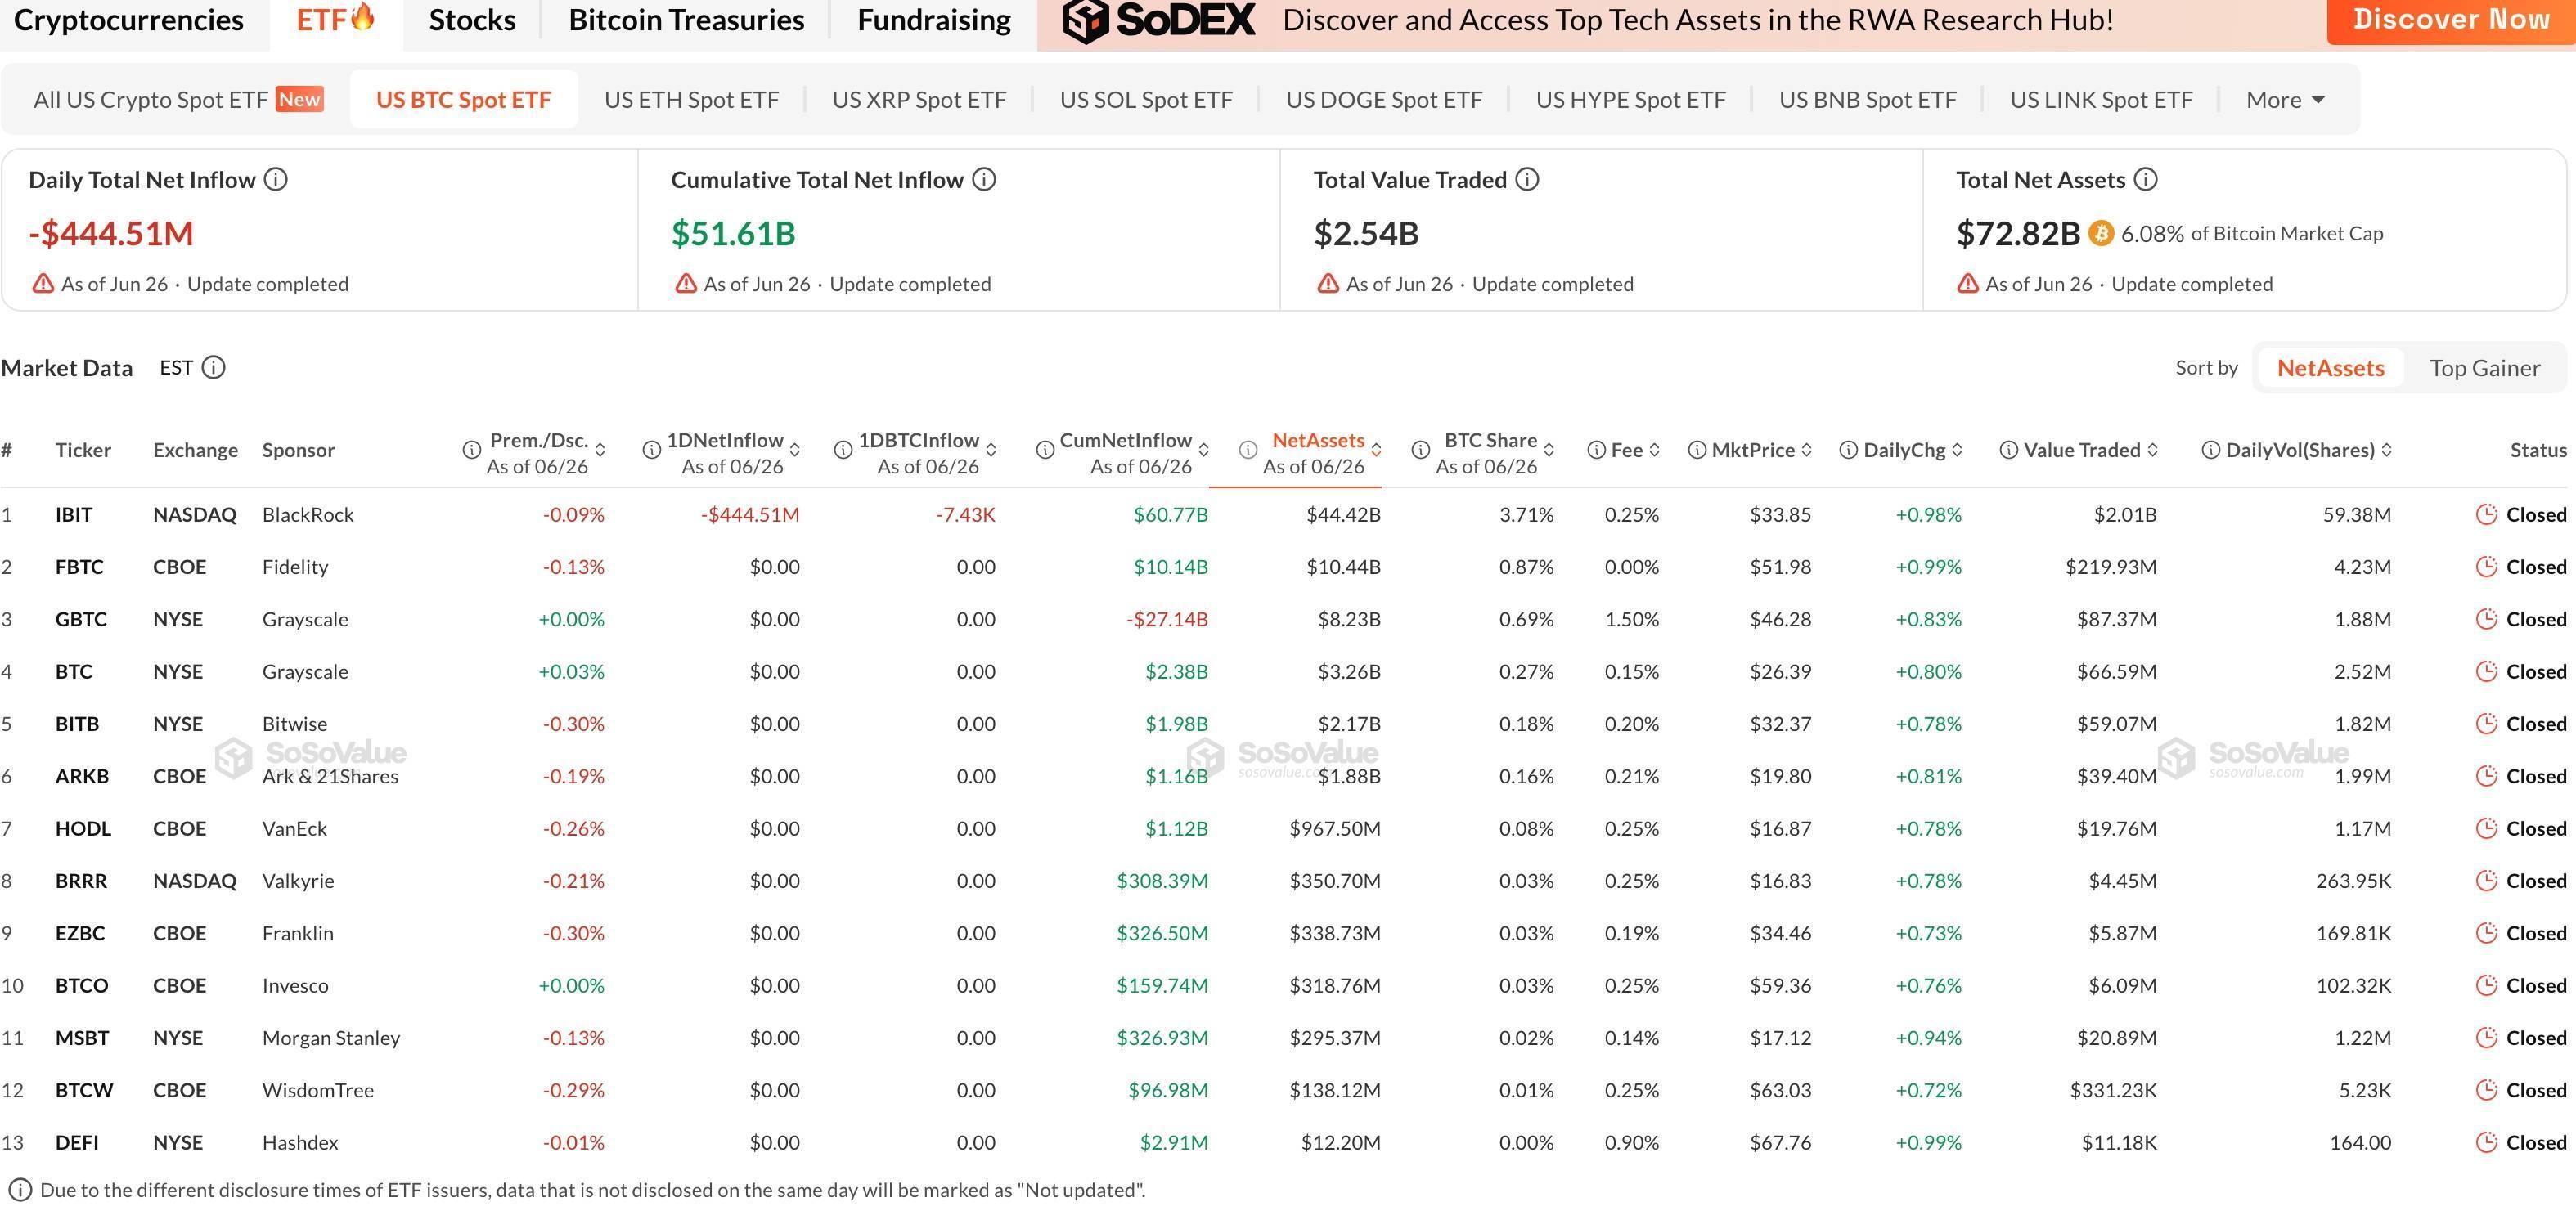Click the Discover Now banner button
Viewport: 2576px width, 1211px height.
[x=2451, y=20]
